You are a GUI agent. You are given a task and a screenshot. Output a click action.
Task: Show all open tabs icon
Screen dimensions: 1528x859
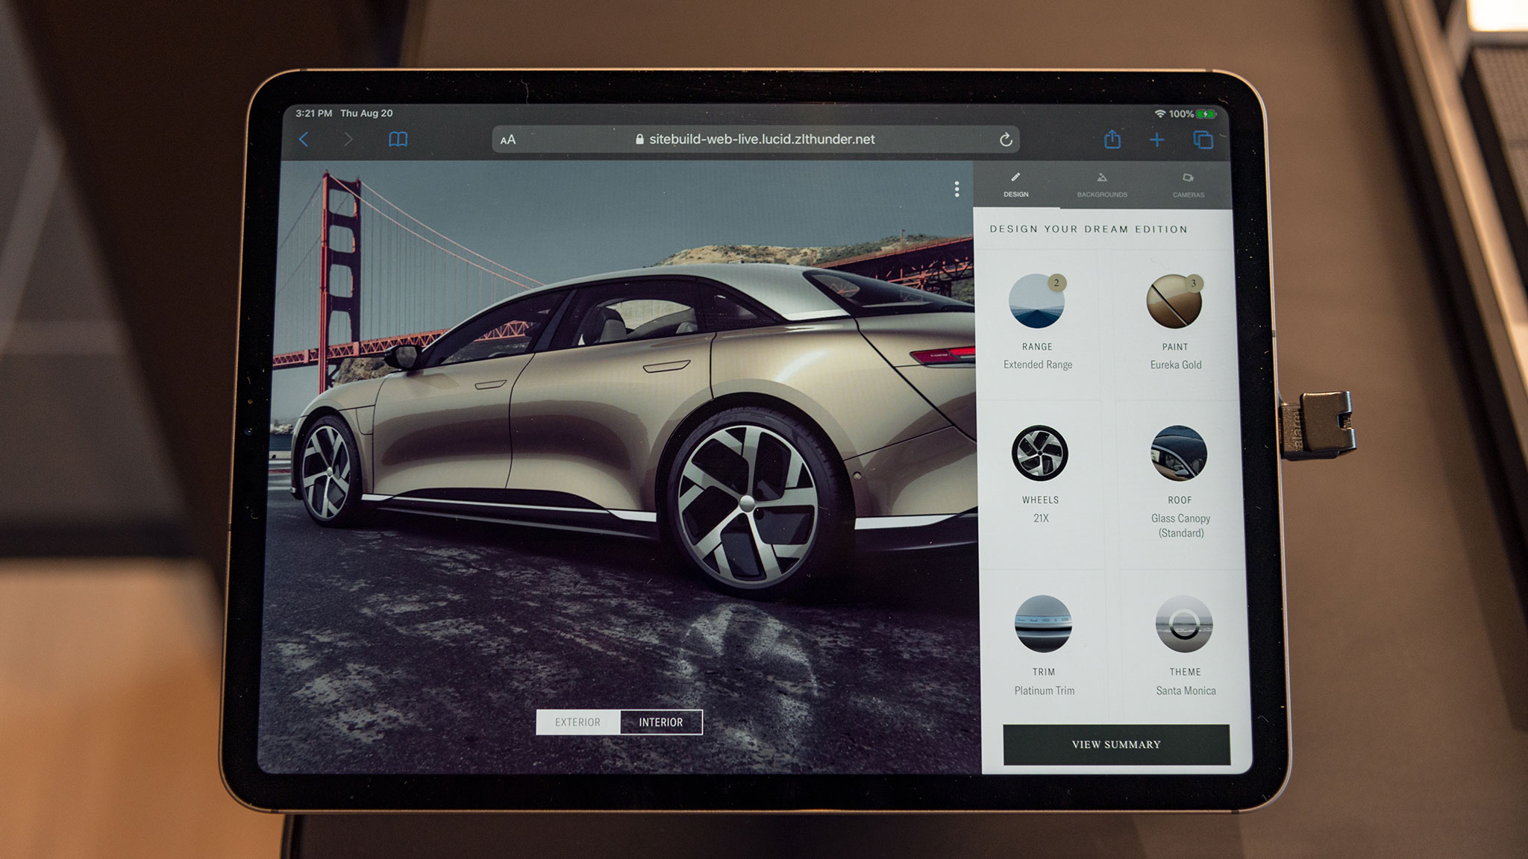[x=1203, y=139]
